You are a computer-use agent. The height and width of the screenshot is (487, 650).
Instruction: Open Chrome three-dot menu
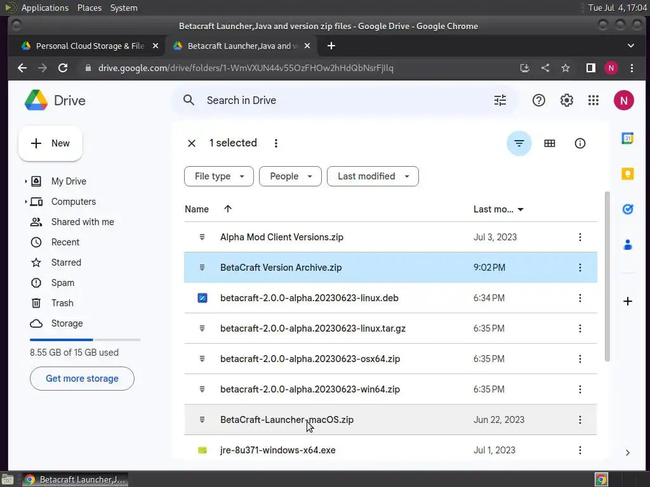tap(632, 68)
